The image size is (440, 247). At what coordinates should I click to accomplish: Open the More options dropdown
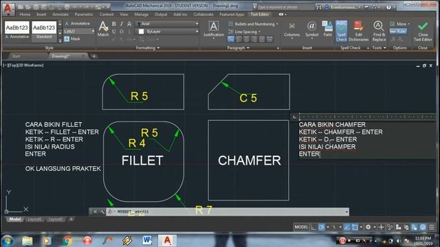[x=400, y=24]
